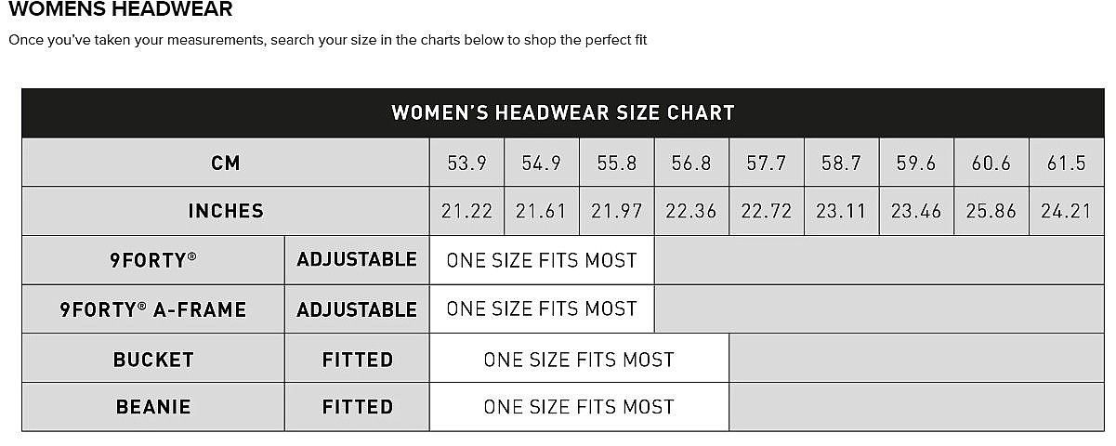1116x446 pixels.
Task: Select One Size Fits Most for Beanie
Action: point(579,407)
